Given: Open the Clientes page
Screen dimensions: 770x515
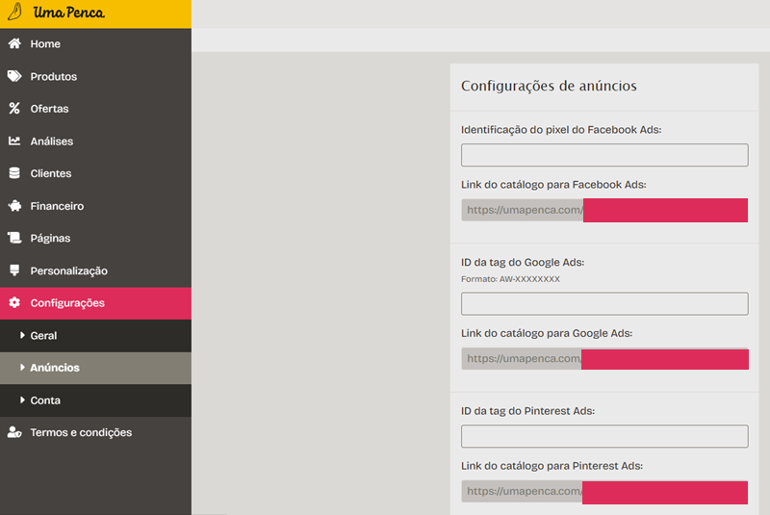Looking at the screenshot, I should (x=95, y=173).
